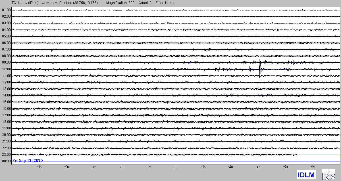
Task: Click the :30 minute axis tick
Action: pyautogui.click(x=176, y=167)
